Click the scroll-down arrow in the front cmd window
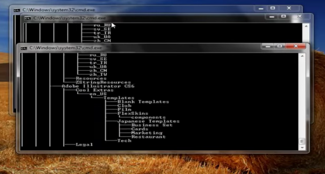 302,148
